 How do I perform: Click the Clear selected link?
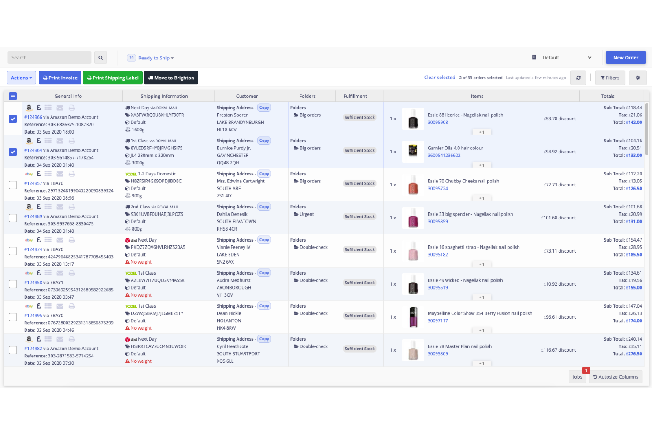[x=439, y=77]
